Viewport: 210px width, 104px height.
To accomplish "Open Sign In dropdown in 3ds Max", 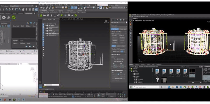I will click(102, 5).
